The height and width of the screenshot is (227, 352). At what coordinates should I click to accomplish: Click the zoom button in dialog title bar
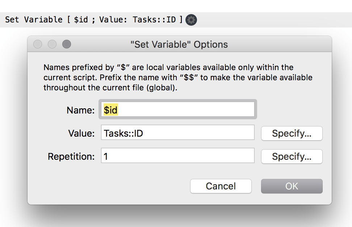(67, 44)
